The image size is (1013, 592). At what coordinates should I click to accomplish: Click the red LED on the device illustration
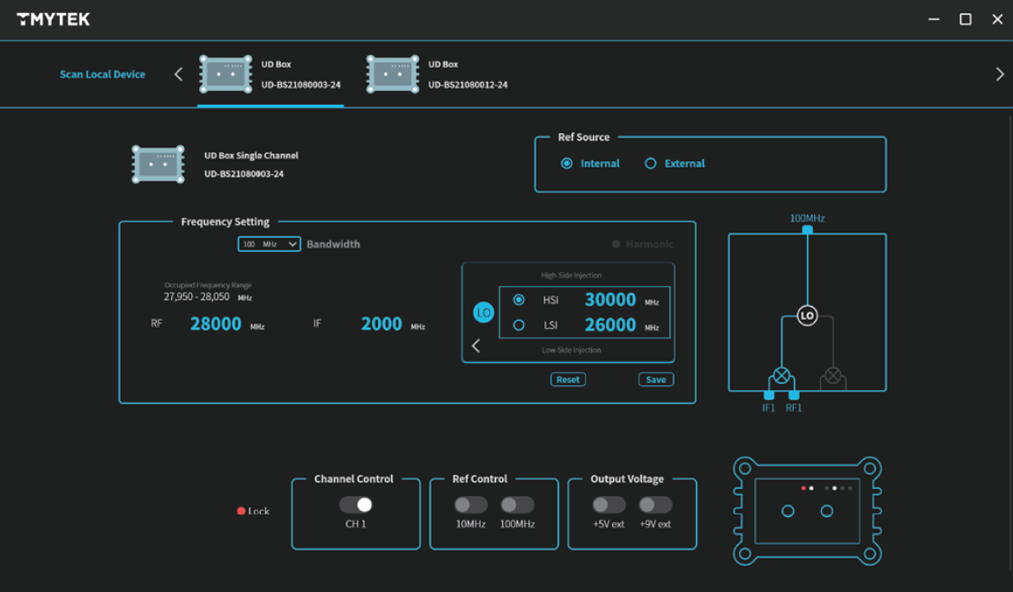(x=803, y=489)
